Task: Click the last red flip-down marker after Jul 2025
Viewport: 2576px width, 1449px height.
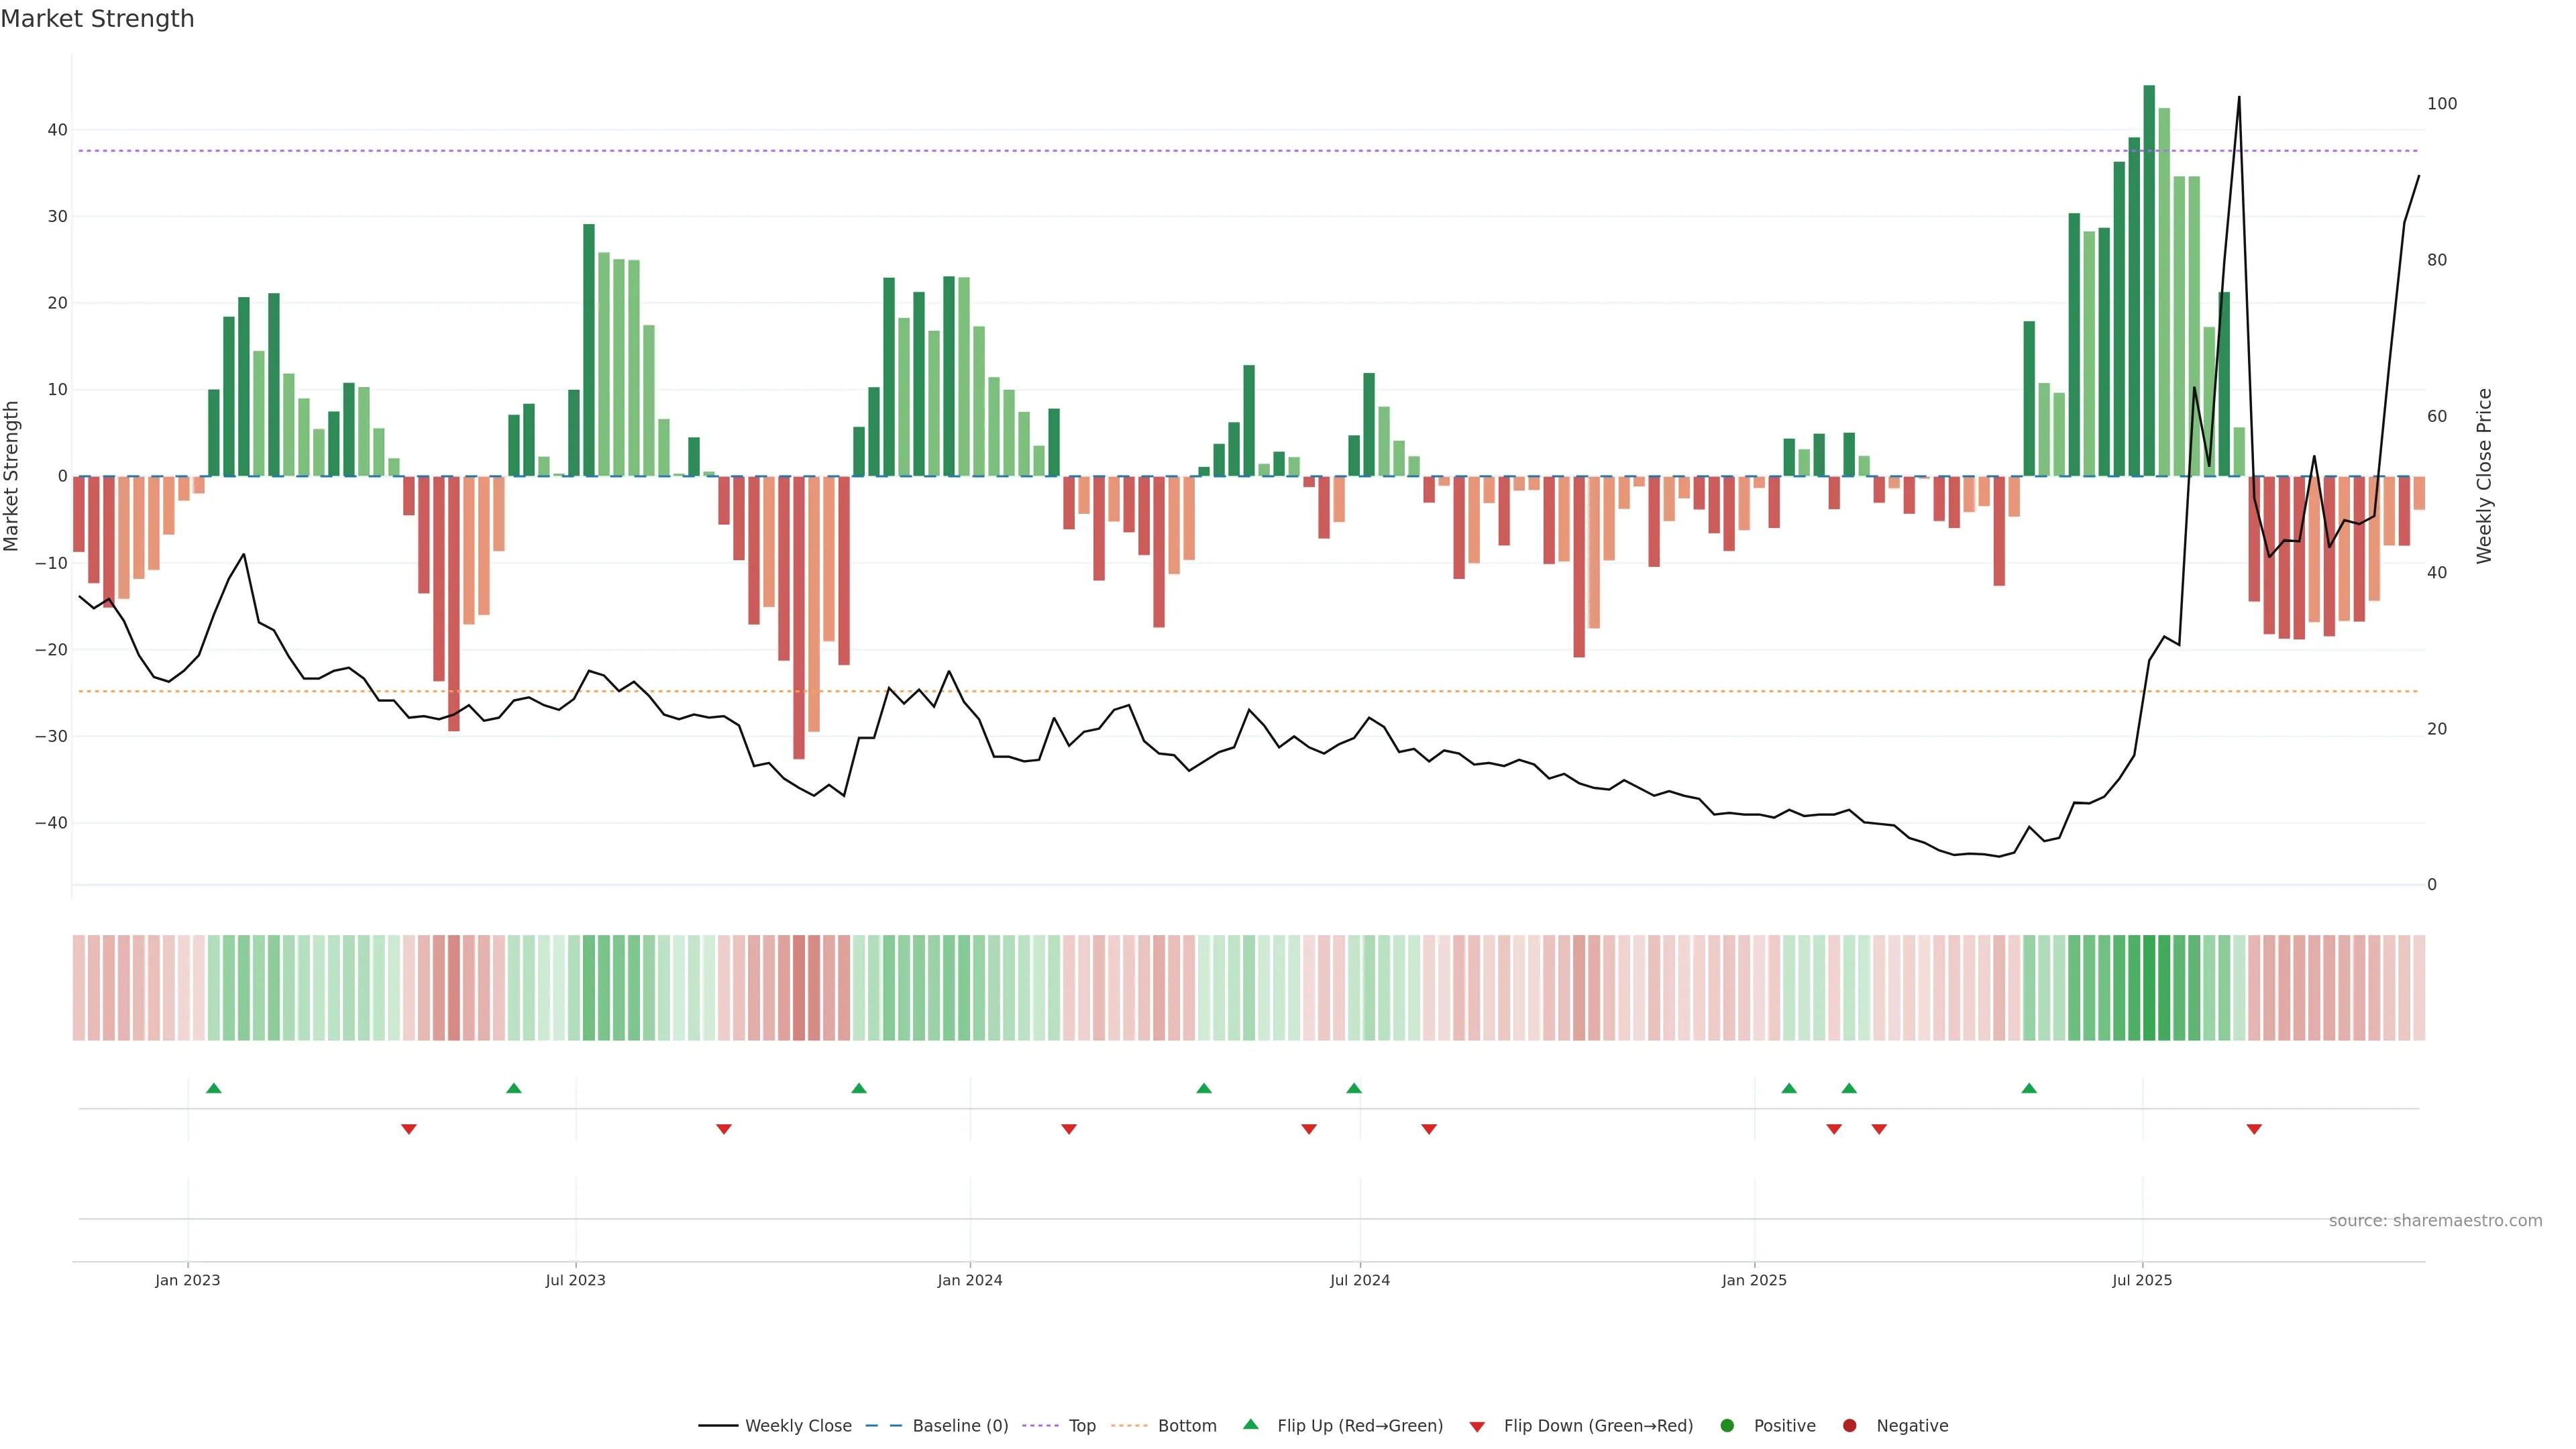Action: [2254, 1129]
